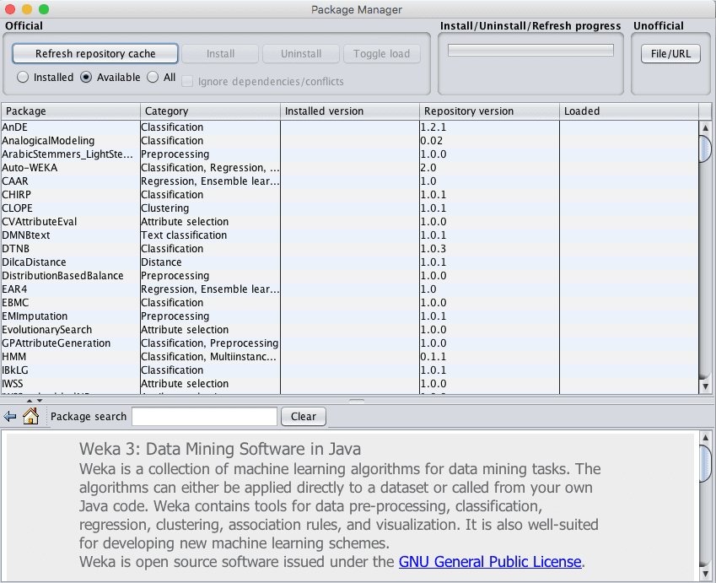Click the split pane divider handle
This screenshot has width=716, height=583.
[357, 401]
